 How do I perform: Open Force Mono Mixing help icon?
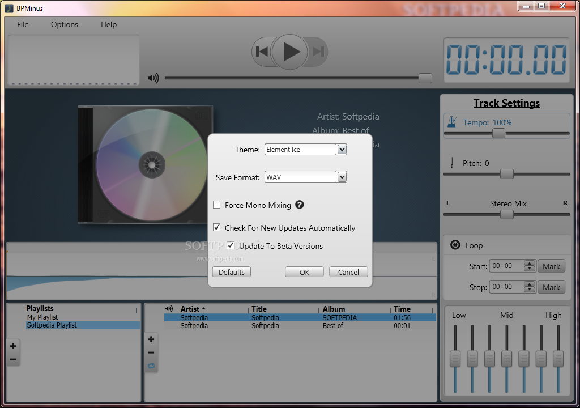[300, 205]
